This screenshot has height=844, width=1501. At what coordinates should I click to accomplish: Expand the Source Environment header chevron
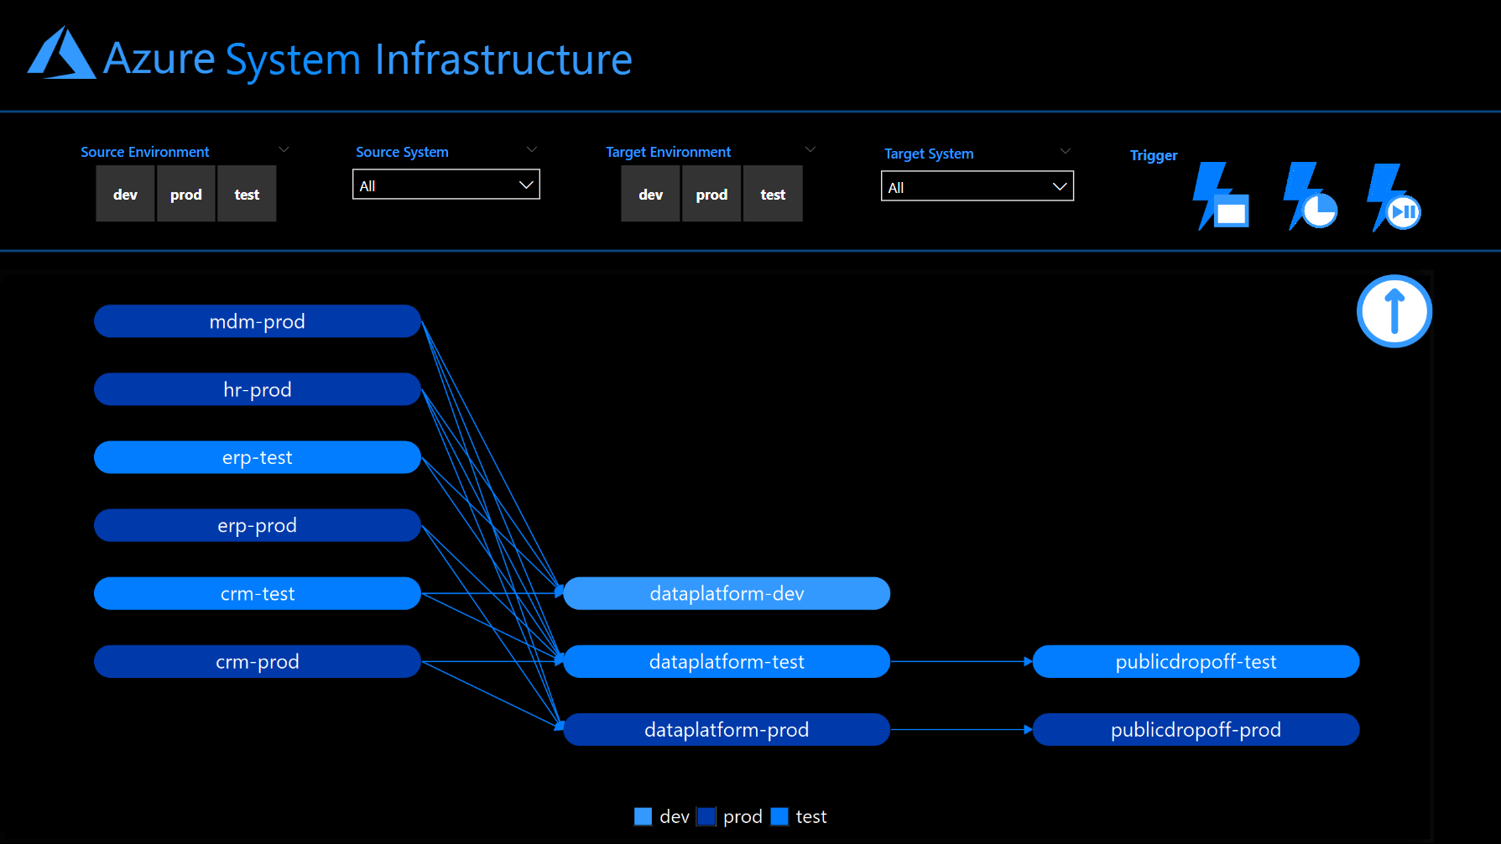click(x=284, y=148)
